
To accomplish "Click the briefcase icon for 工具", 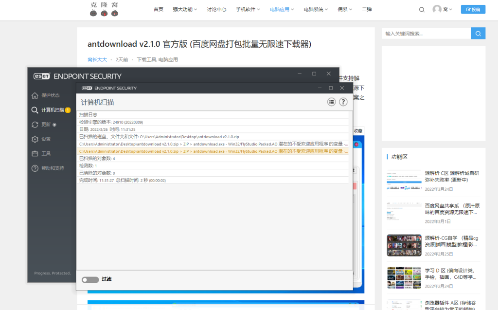I will (x=35, y=154).
